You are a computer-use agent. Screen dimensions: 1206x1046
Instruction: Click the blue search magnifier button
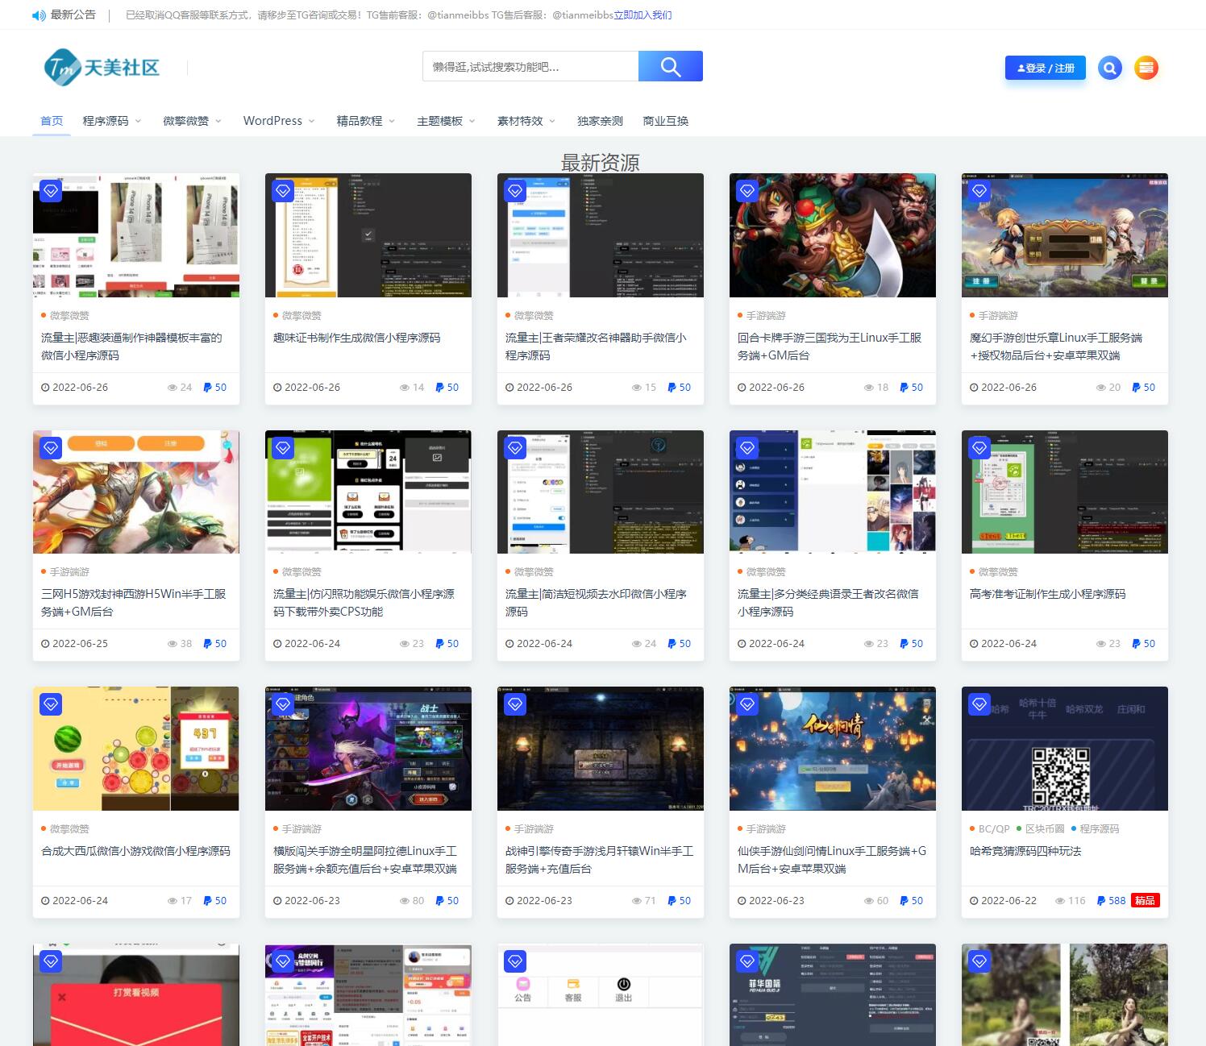pos(671,66)
